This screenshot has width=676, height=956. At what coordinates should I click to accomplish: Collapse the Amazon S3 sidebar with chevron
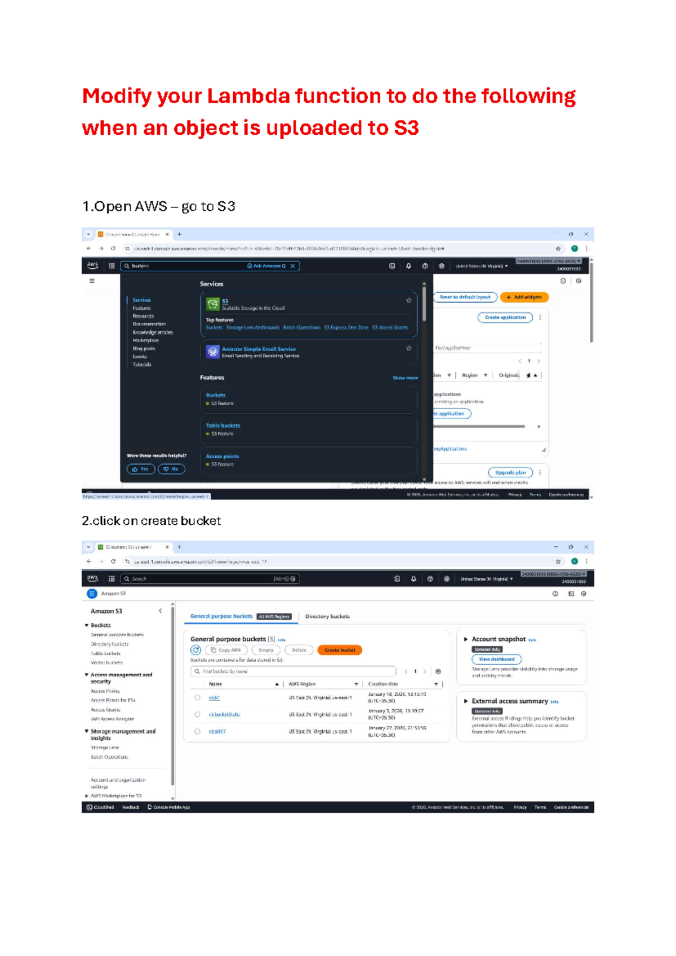click(x=161, y=611)
